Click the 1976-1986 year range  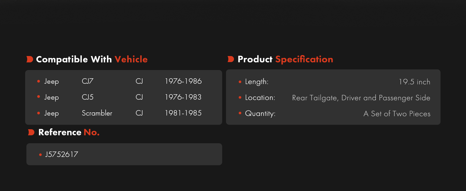pos(183,81)
